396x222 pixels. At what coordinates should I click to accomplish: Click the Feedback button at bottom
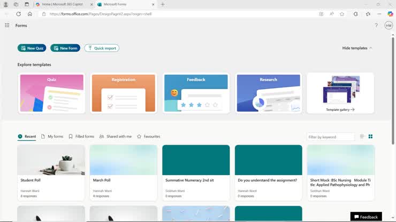pyautogui.click(x=366, y=217)
